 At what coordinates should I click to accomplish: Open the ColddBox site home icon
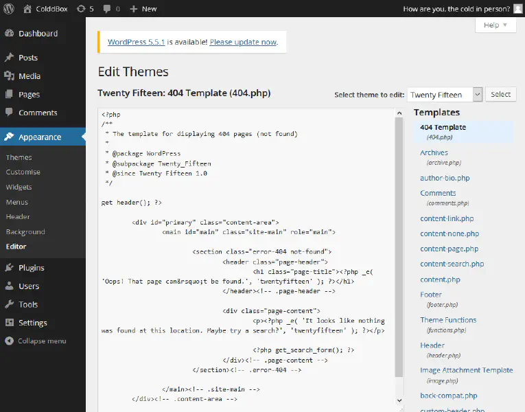point(27,9)
